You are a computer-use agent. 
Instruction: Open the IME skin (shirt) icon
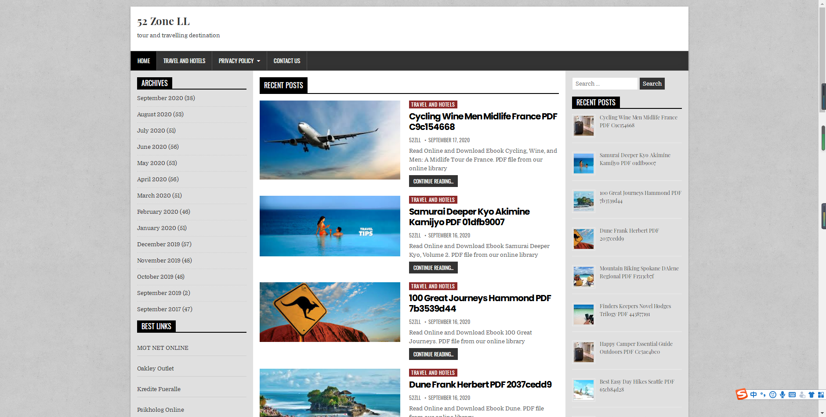click(x=812, y=395)
